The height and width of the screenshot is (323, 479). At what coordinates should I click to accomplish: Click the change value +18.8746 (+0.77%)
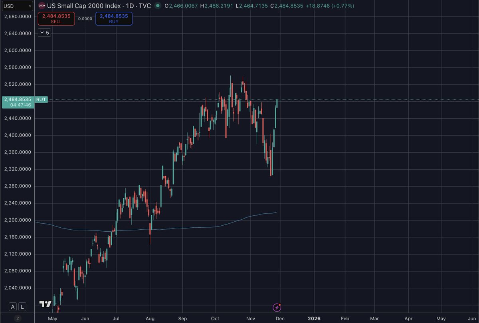330,6
